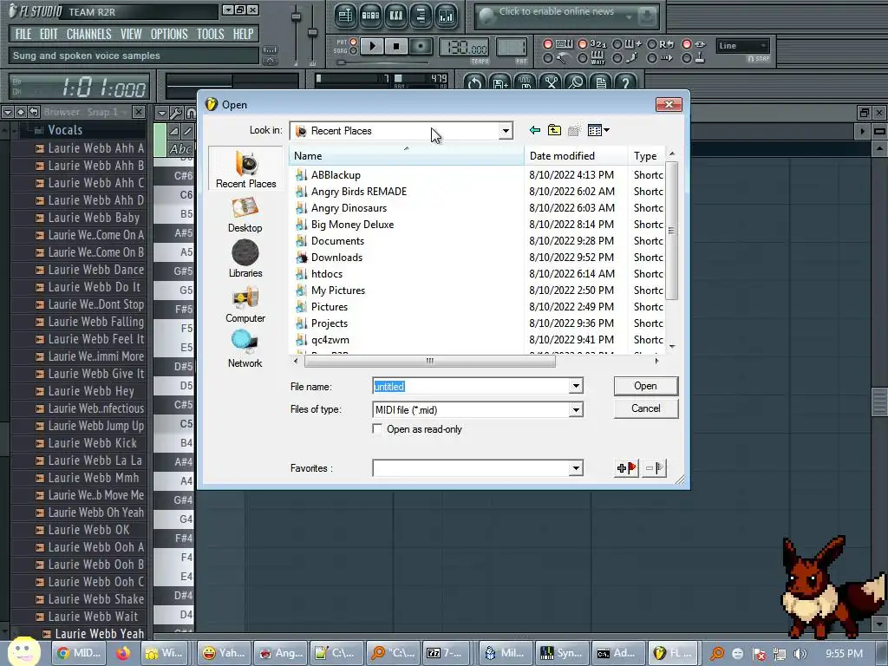Click the untitled file name field
The image size is (888, 666).
pos(471,386)
